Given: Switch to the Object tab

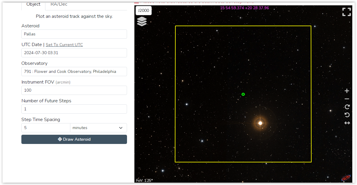Looking at the screenshot, I should 33,4.
